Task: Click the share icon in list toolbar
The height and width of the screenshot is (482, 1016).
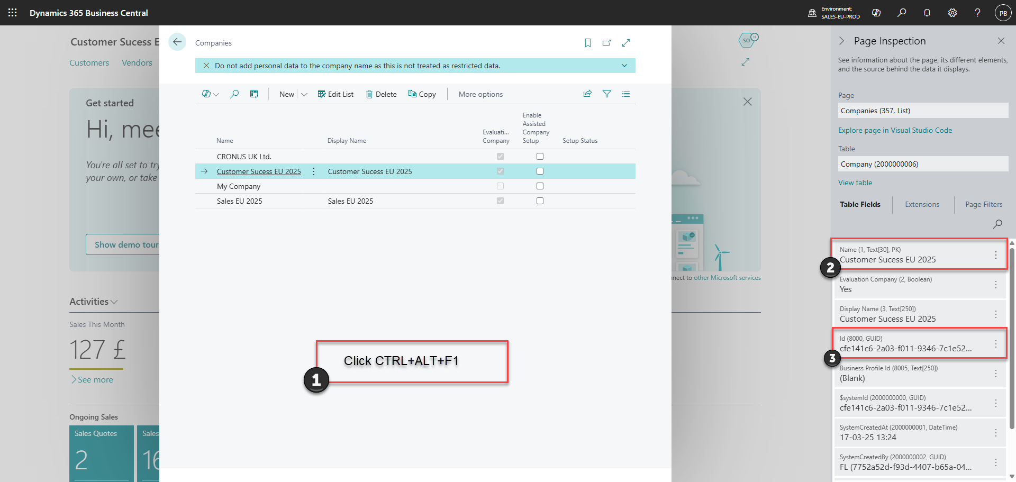Action: pyautogui.click(x=587, y=94)
